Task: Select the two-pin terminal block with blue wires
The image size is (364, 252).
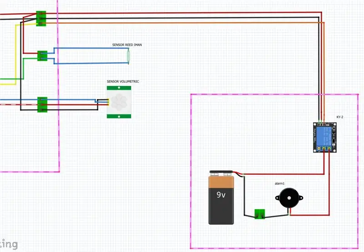Action: [42, 56]
